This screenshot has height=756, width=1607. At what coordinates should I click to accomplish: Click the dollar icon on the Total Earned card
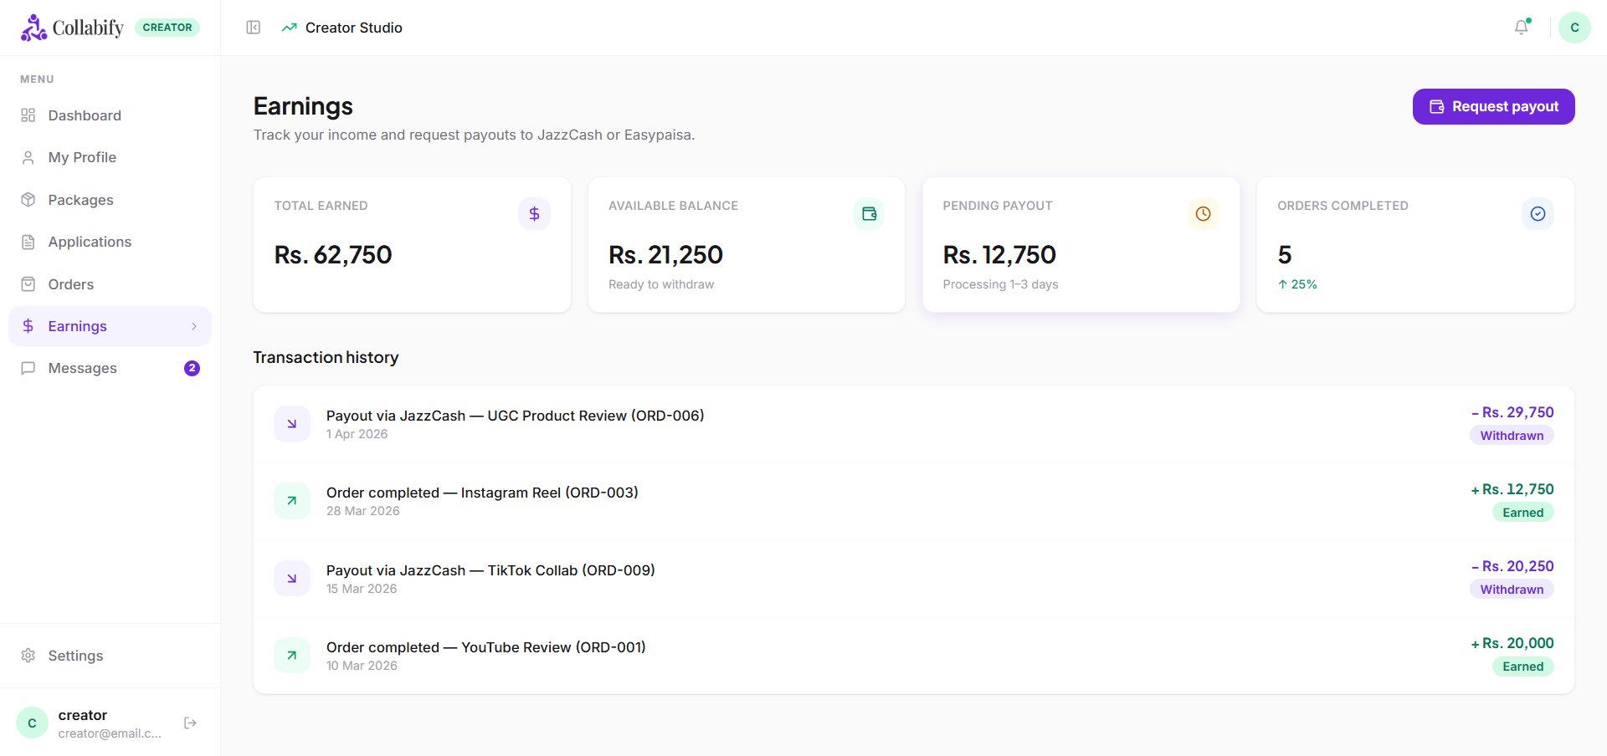pos(534,214)
